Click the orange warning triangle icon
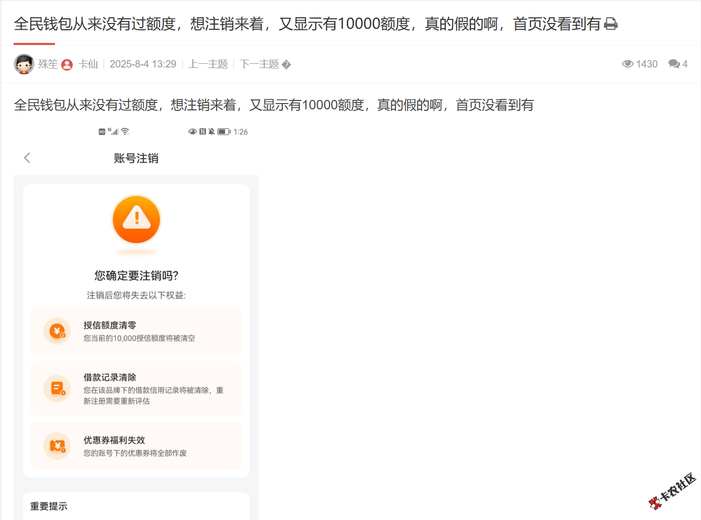701x520 pixels. click(x=137, y=220)
